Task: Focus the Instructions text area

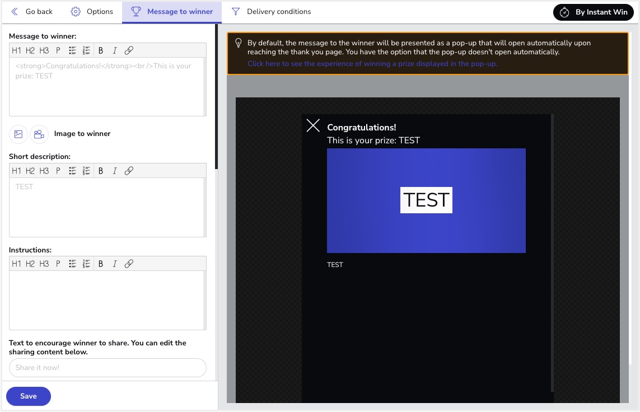Action: [x=108, y=300]
